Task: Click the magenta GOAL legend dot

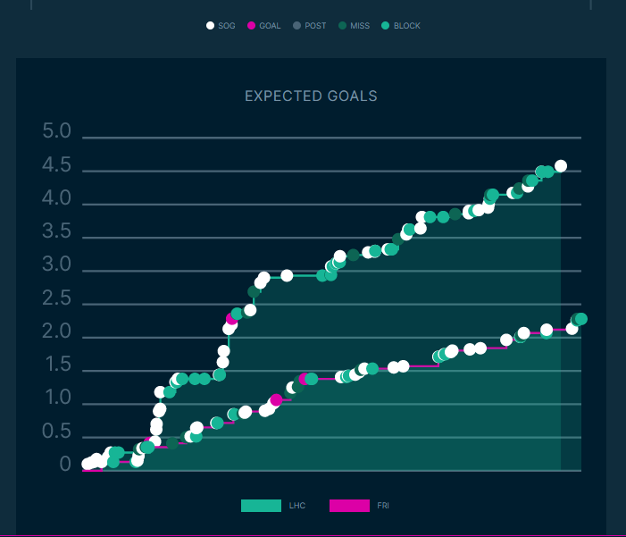Action: (252, 26)
